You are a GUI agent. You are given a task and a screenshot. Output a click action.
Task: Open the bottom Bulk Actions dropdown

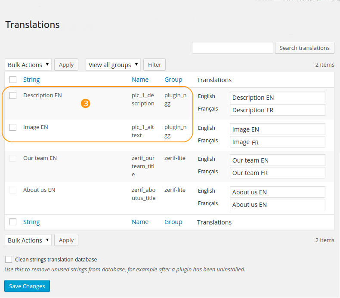(28, 240)
